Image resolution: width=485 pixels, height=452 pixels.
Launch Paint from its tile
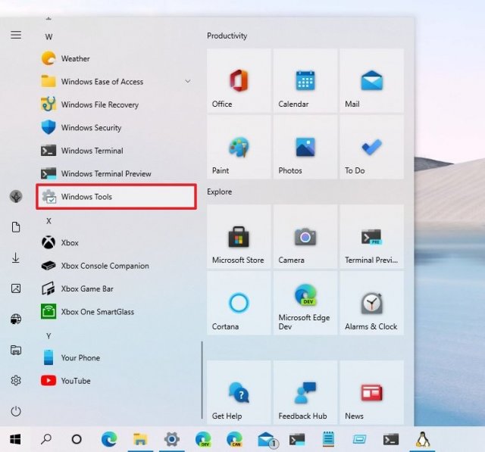239,147
